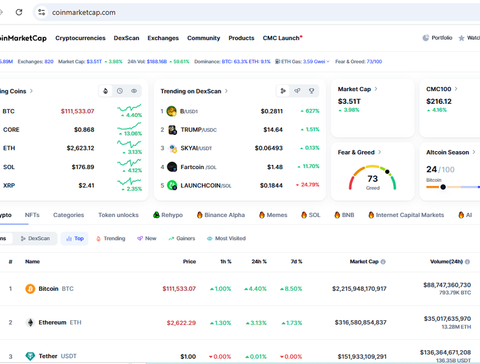Expand the ETH Gas dropdown chevron
480x364 pixels.
328,62
